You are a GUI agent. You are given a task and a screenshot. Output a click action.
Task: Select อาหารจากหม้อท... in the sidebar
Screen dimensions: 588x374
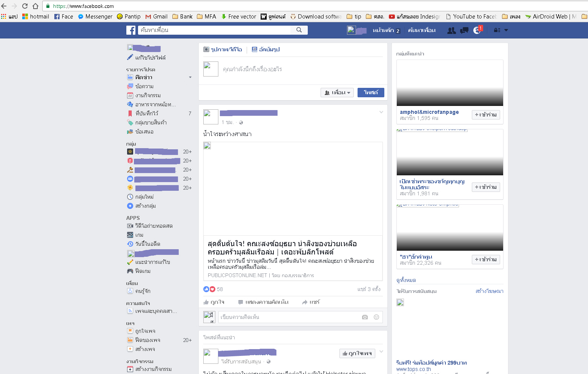(155, 104)
